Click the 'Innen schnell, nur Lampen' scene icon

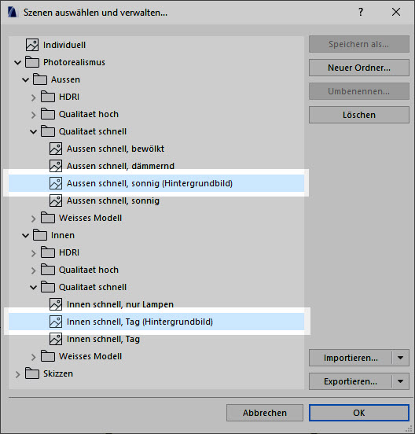pos(56,304)
